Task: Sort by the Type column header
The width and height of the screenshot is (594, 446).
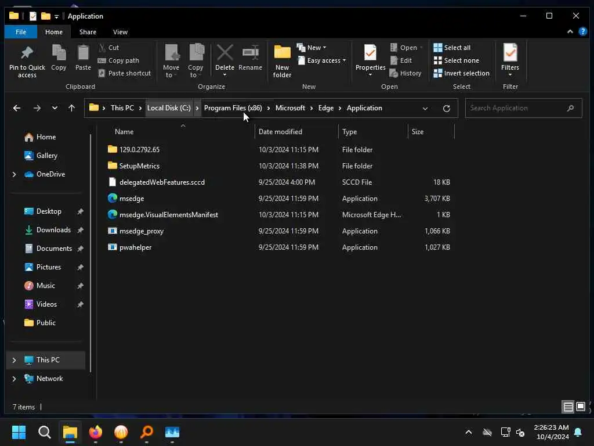Action: click(349, 132)
